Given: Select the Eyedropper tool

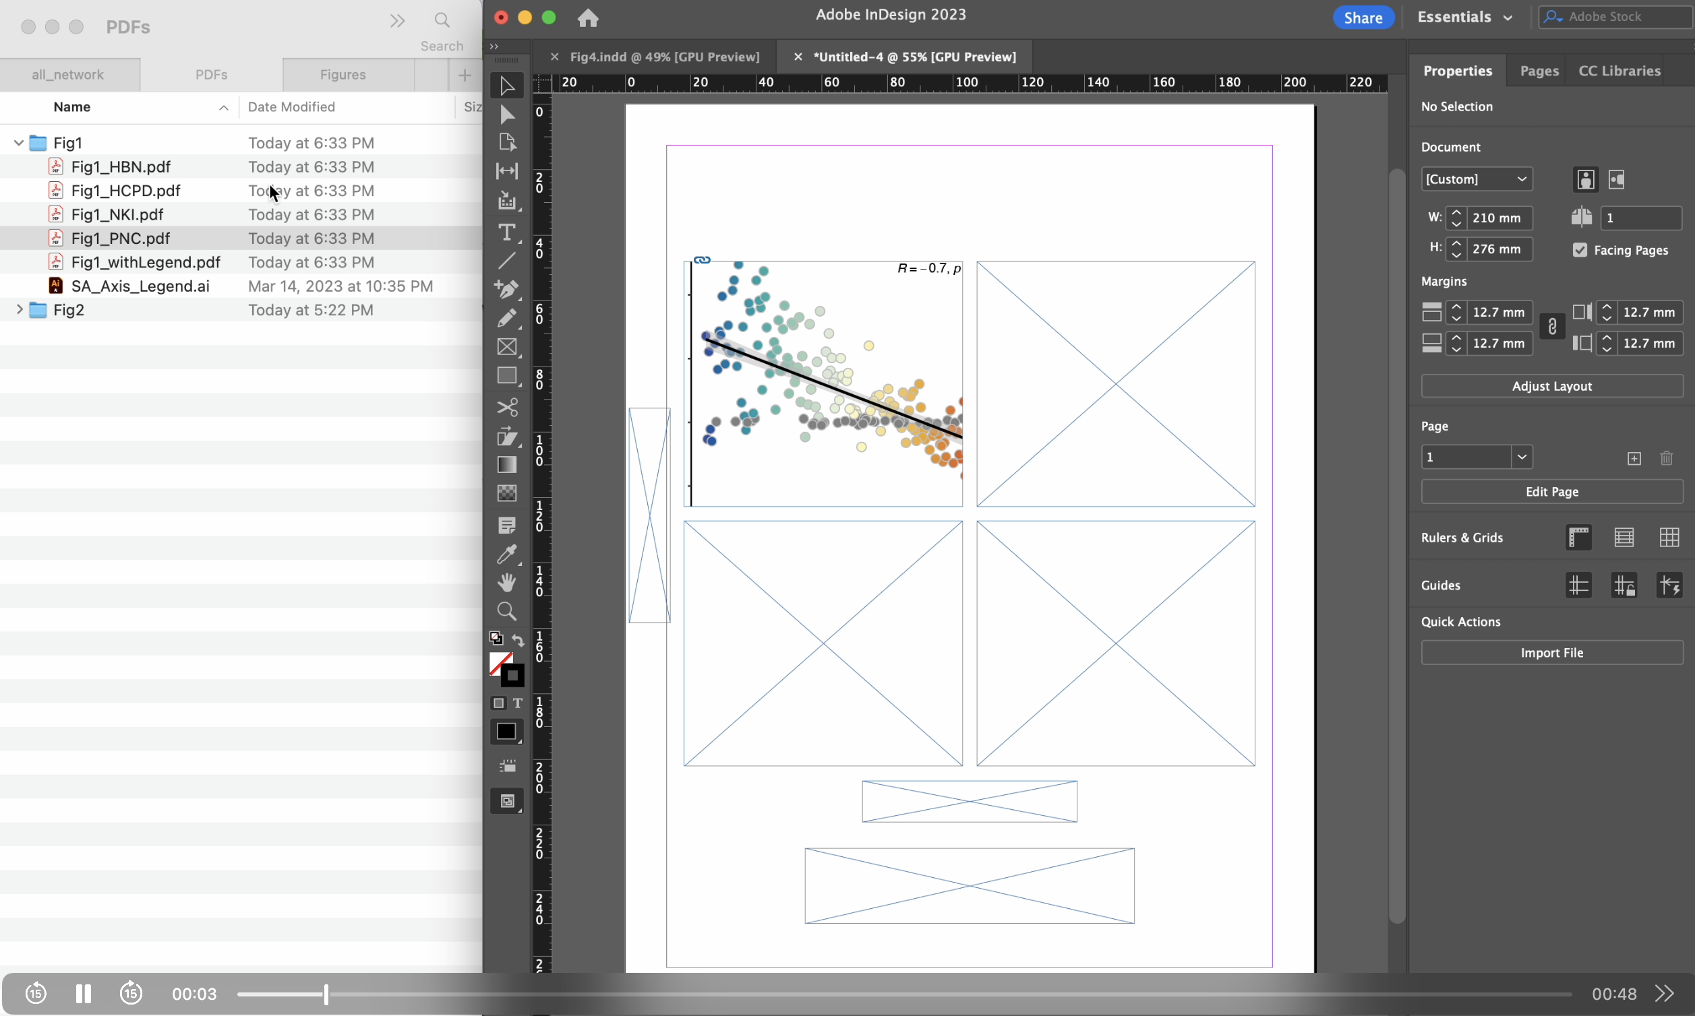Looking at the screenshot, I should [x=506, y=554].
